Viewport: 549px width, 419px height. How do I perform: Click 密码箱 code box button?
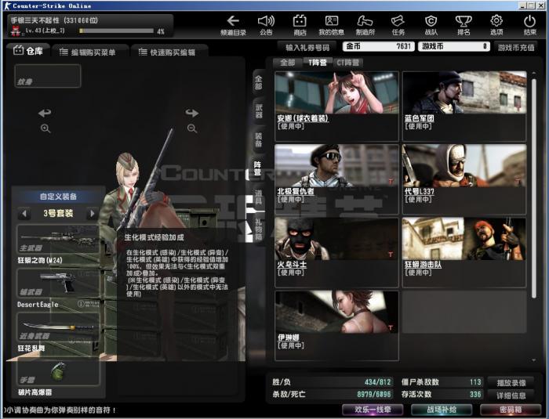tap(510, 410)
